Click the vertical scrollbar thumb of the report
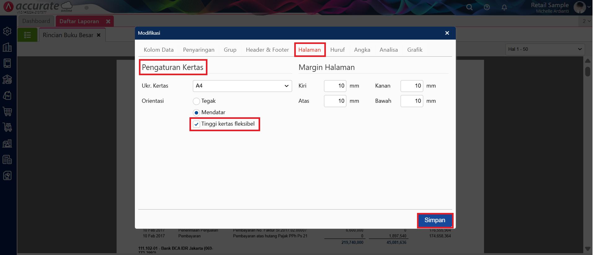The image size is (595, 255). (588, 71)
